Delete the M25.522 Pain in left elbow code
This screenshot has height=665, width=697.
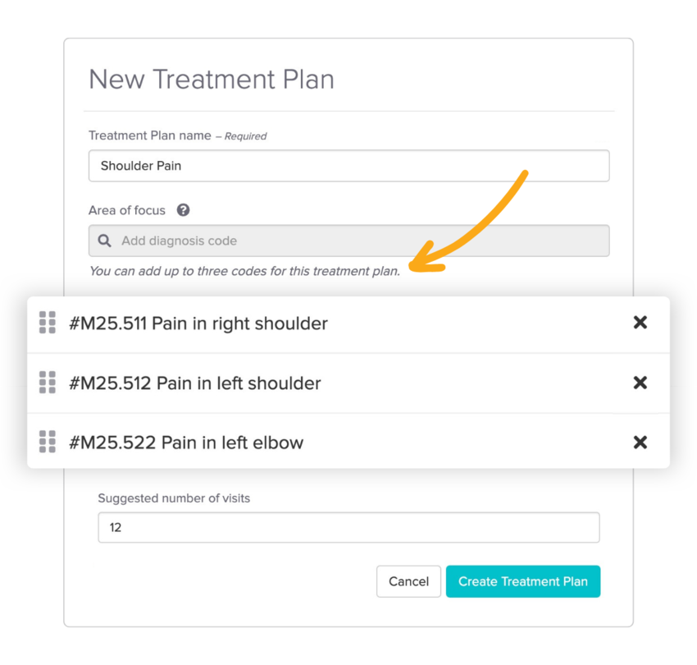(x=640, y=443)
